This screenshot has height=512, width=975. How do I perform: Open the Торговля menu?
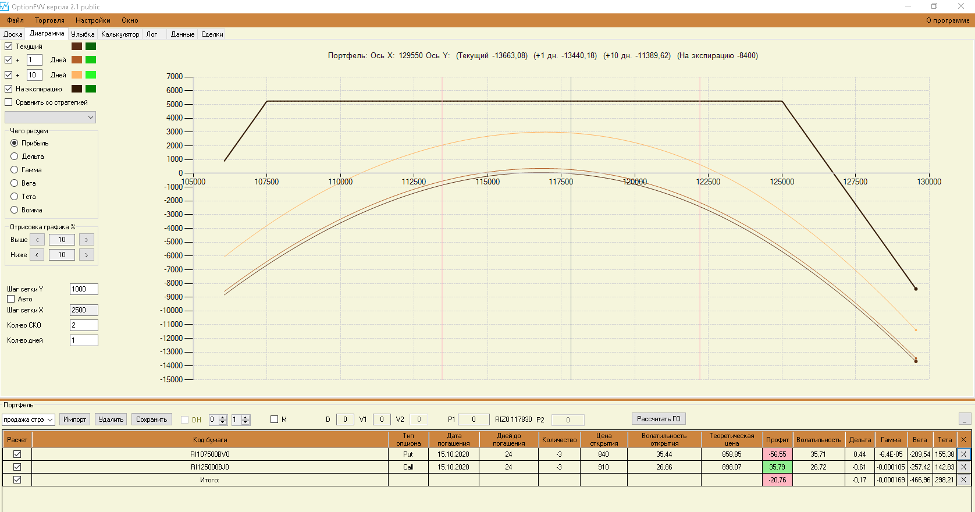coord(49,20)
